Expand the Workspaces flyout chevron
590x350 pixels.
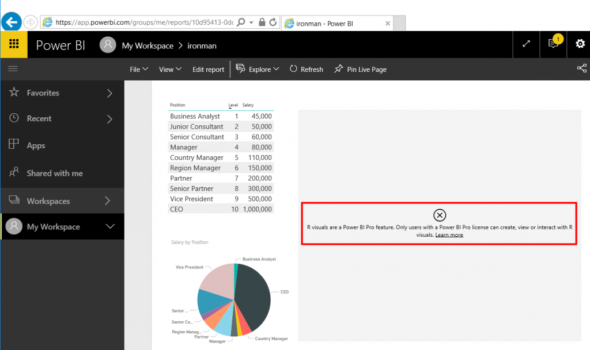coord(108,201)
